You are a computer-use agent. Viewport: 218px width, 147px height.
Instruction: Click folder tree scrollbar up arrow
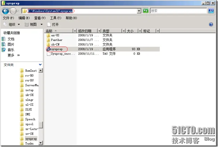tap(40, 71)
